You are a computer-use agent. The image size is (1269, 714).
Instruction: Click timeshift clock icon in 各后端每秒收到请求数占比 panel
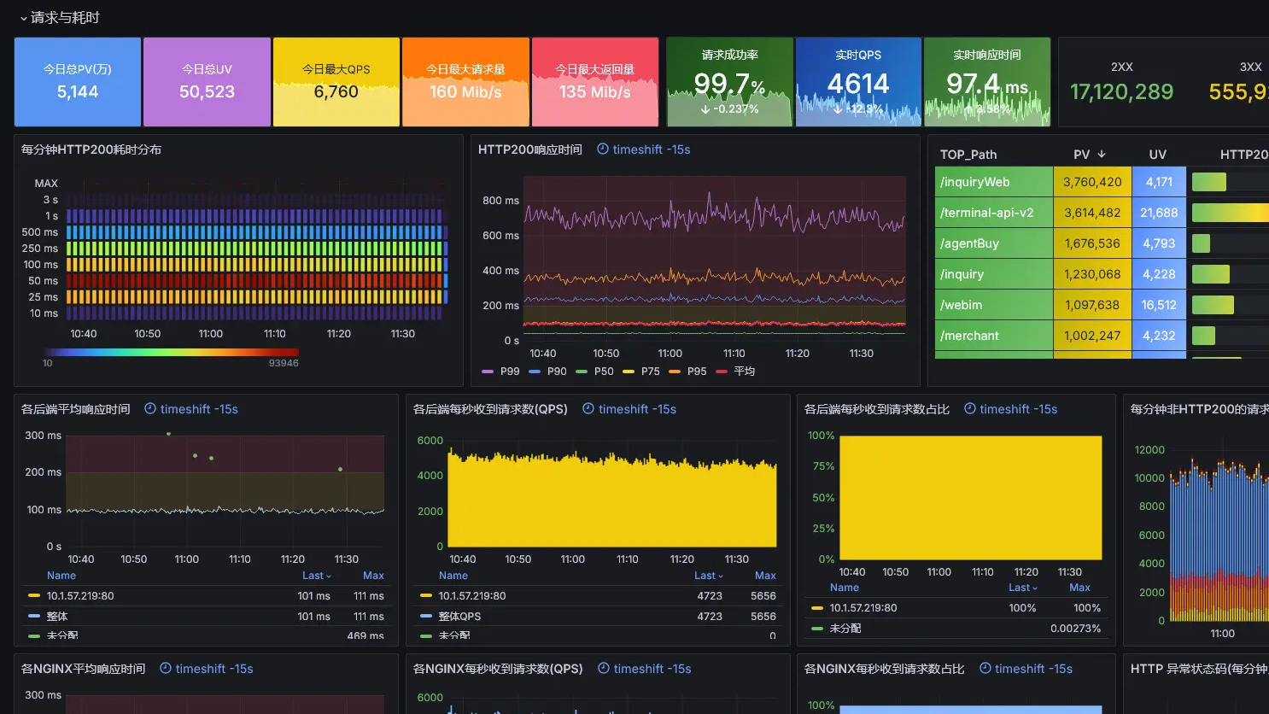pos(970,409)
